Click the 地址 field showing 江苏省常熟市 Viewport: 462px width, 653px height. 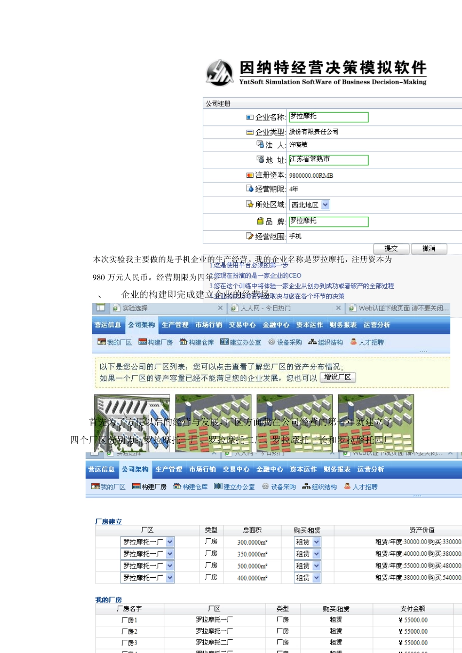coord(328,160)
